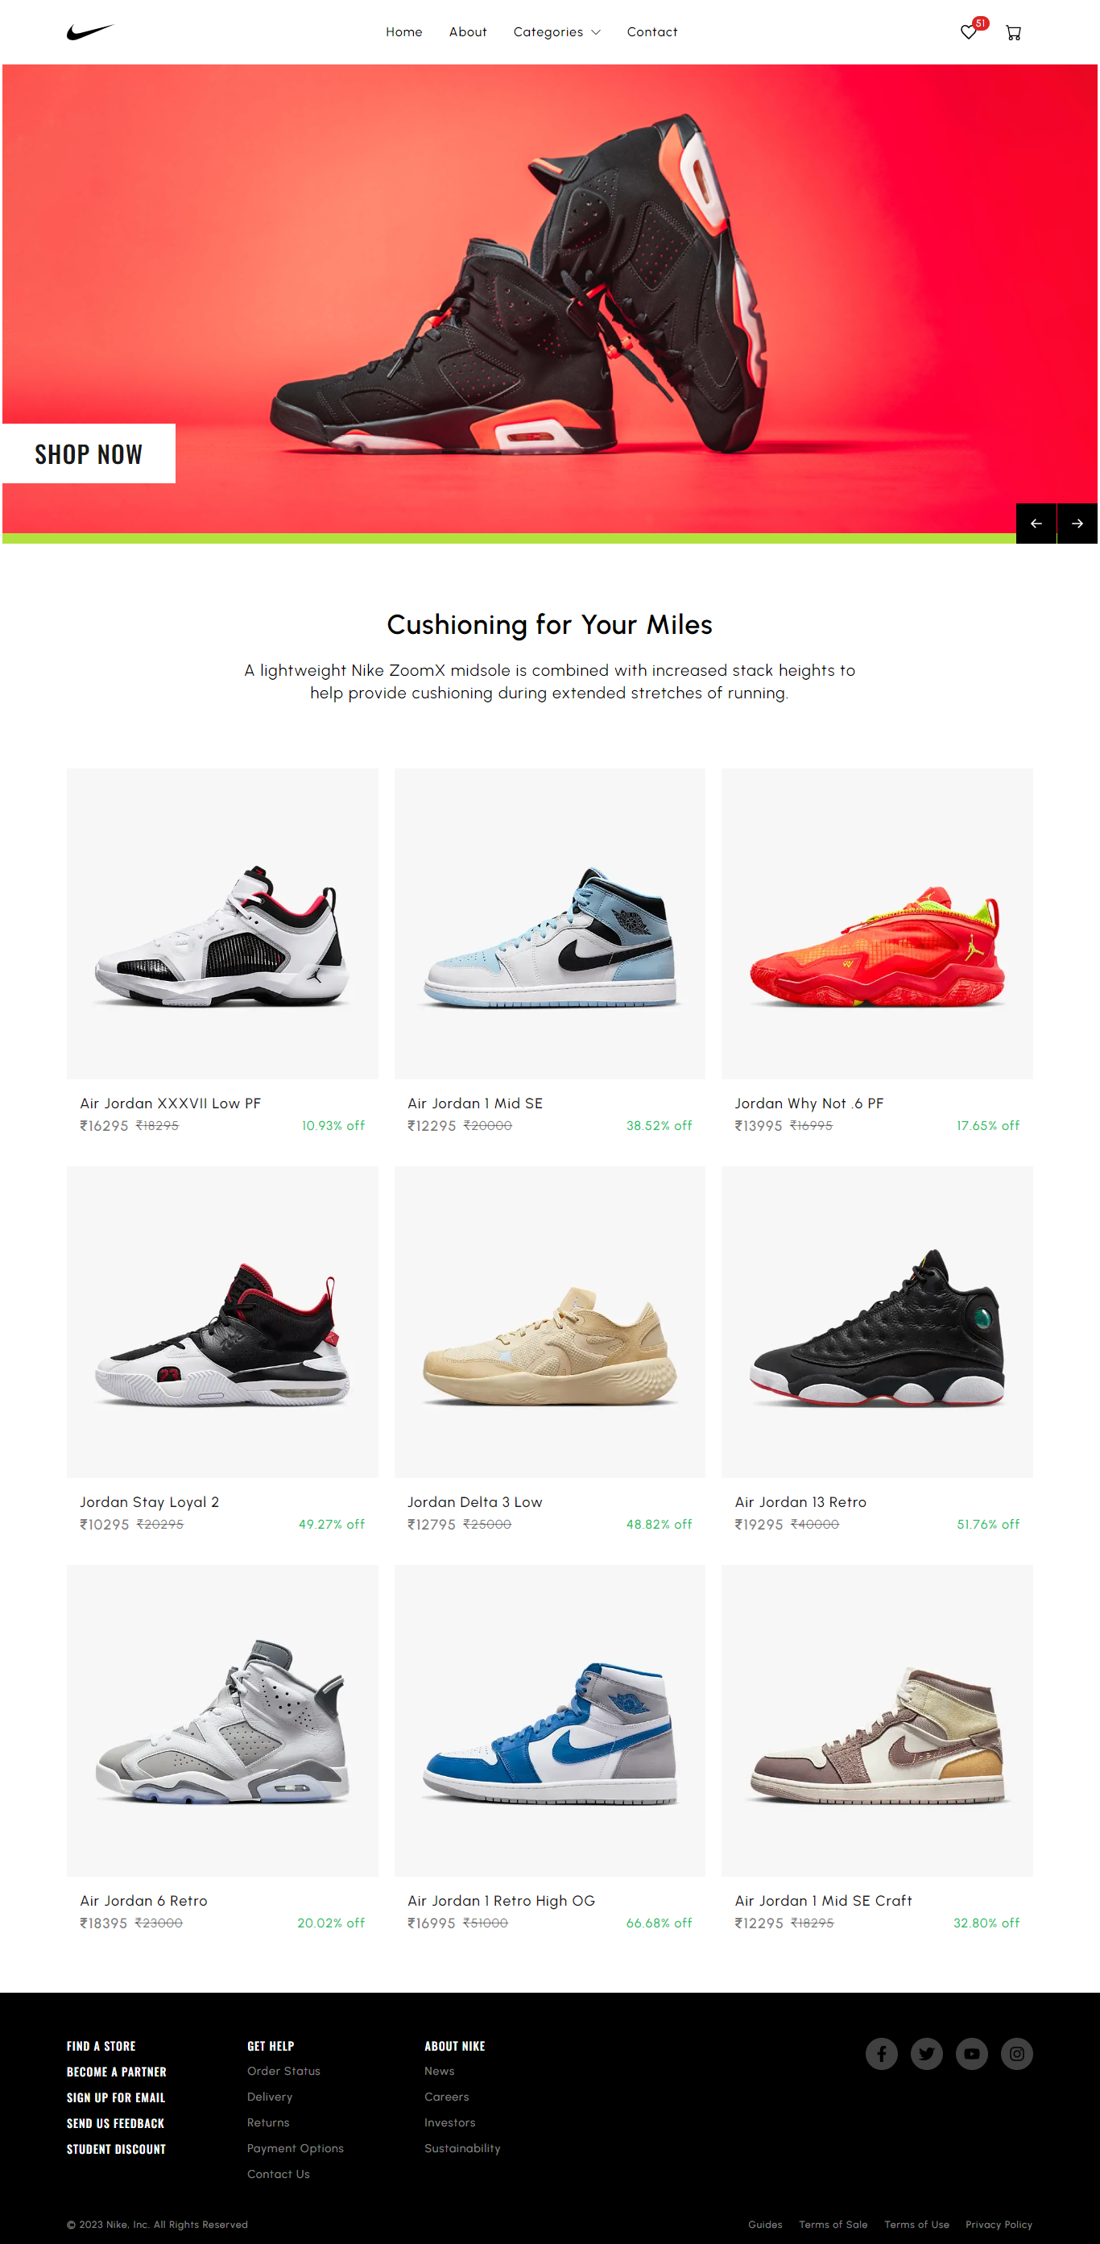
Task: View the Jordan Delta 3 Low product image
Action: coord(549,1322)
